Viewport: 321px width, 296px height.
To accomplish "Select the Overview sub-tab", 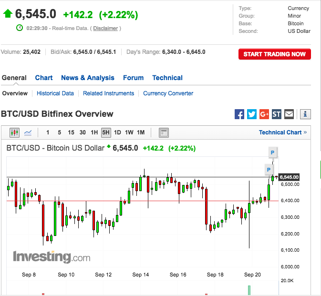I will coord(15,93).
